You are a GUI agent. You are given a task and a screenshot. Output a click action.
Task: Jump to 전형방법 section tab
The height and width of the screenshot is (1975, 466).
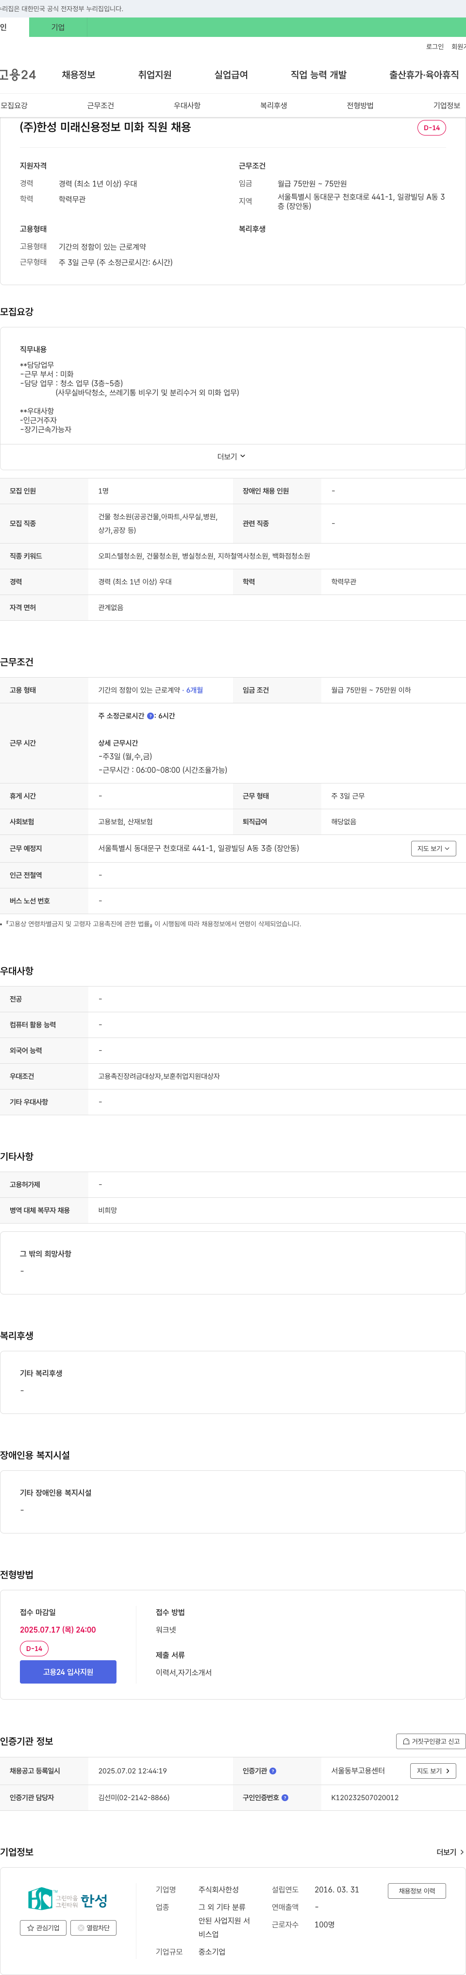pos(360,105)
